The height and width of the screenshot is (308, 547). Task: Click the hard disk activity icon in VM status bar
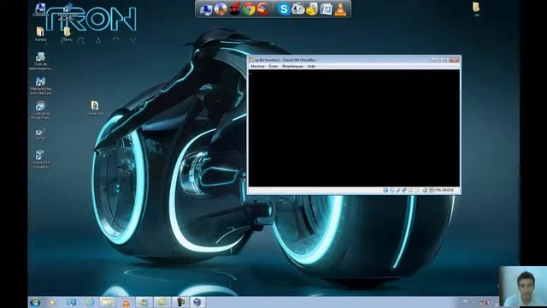click(385, 190)
